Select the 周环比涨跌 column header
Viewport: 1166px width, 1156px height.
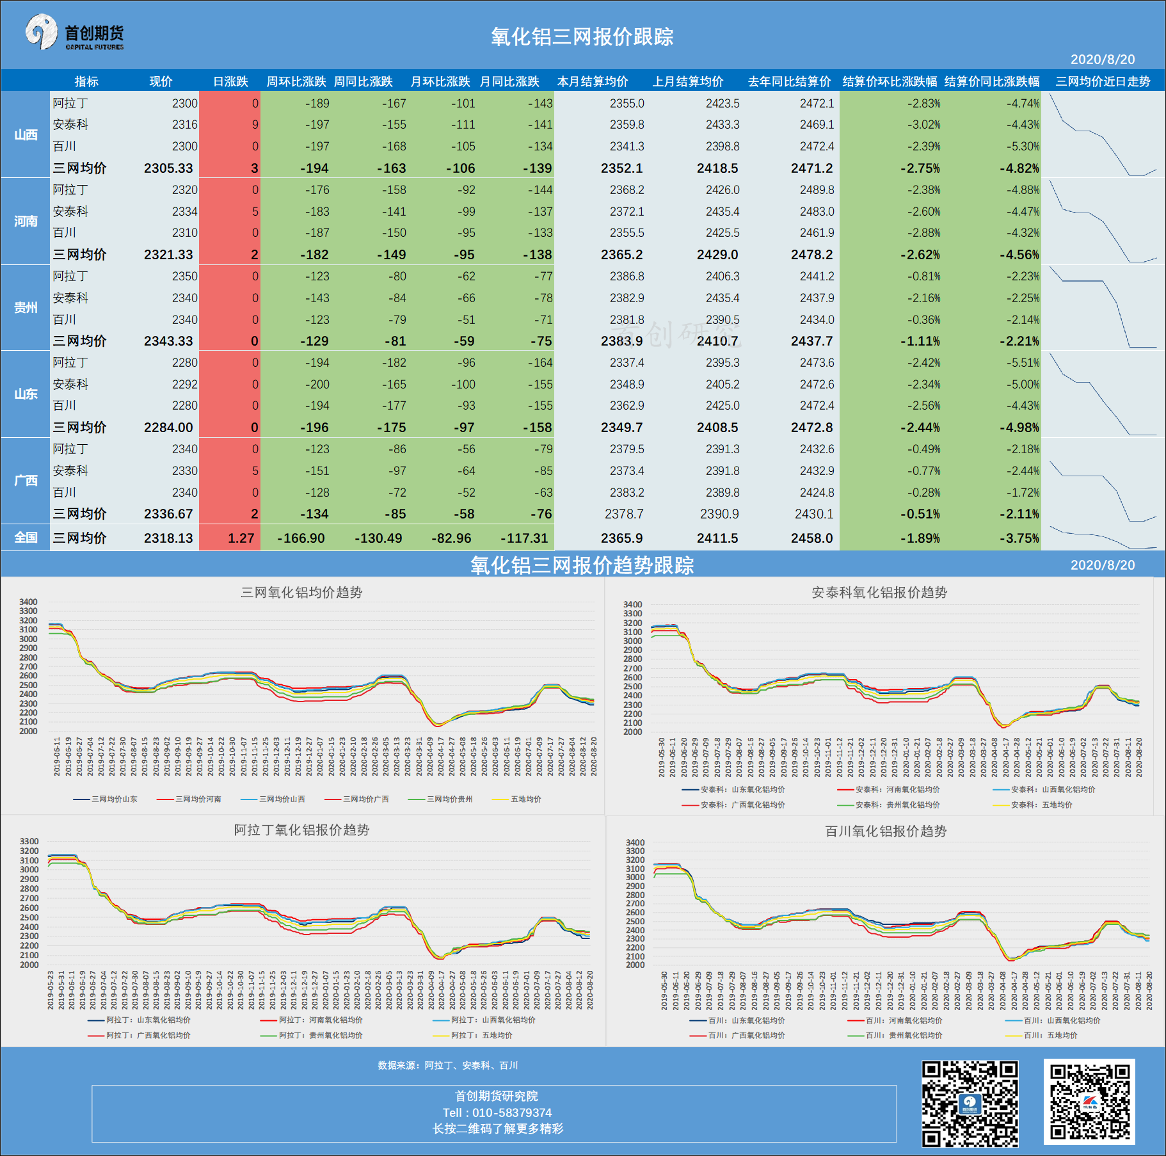pyautogui.click(x=296, y=81)
